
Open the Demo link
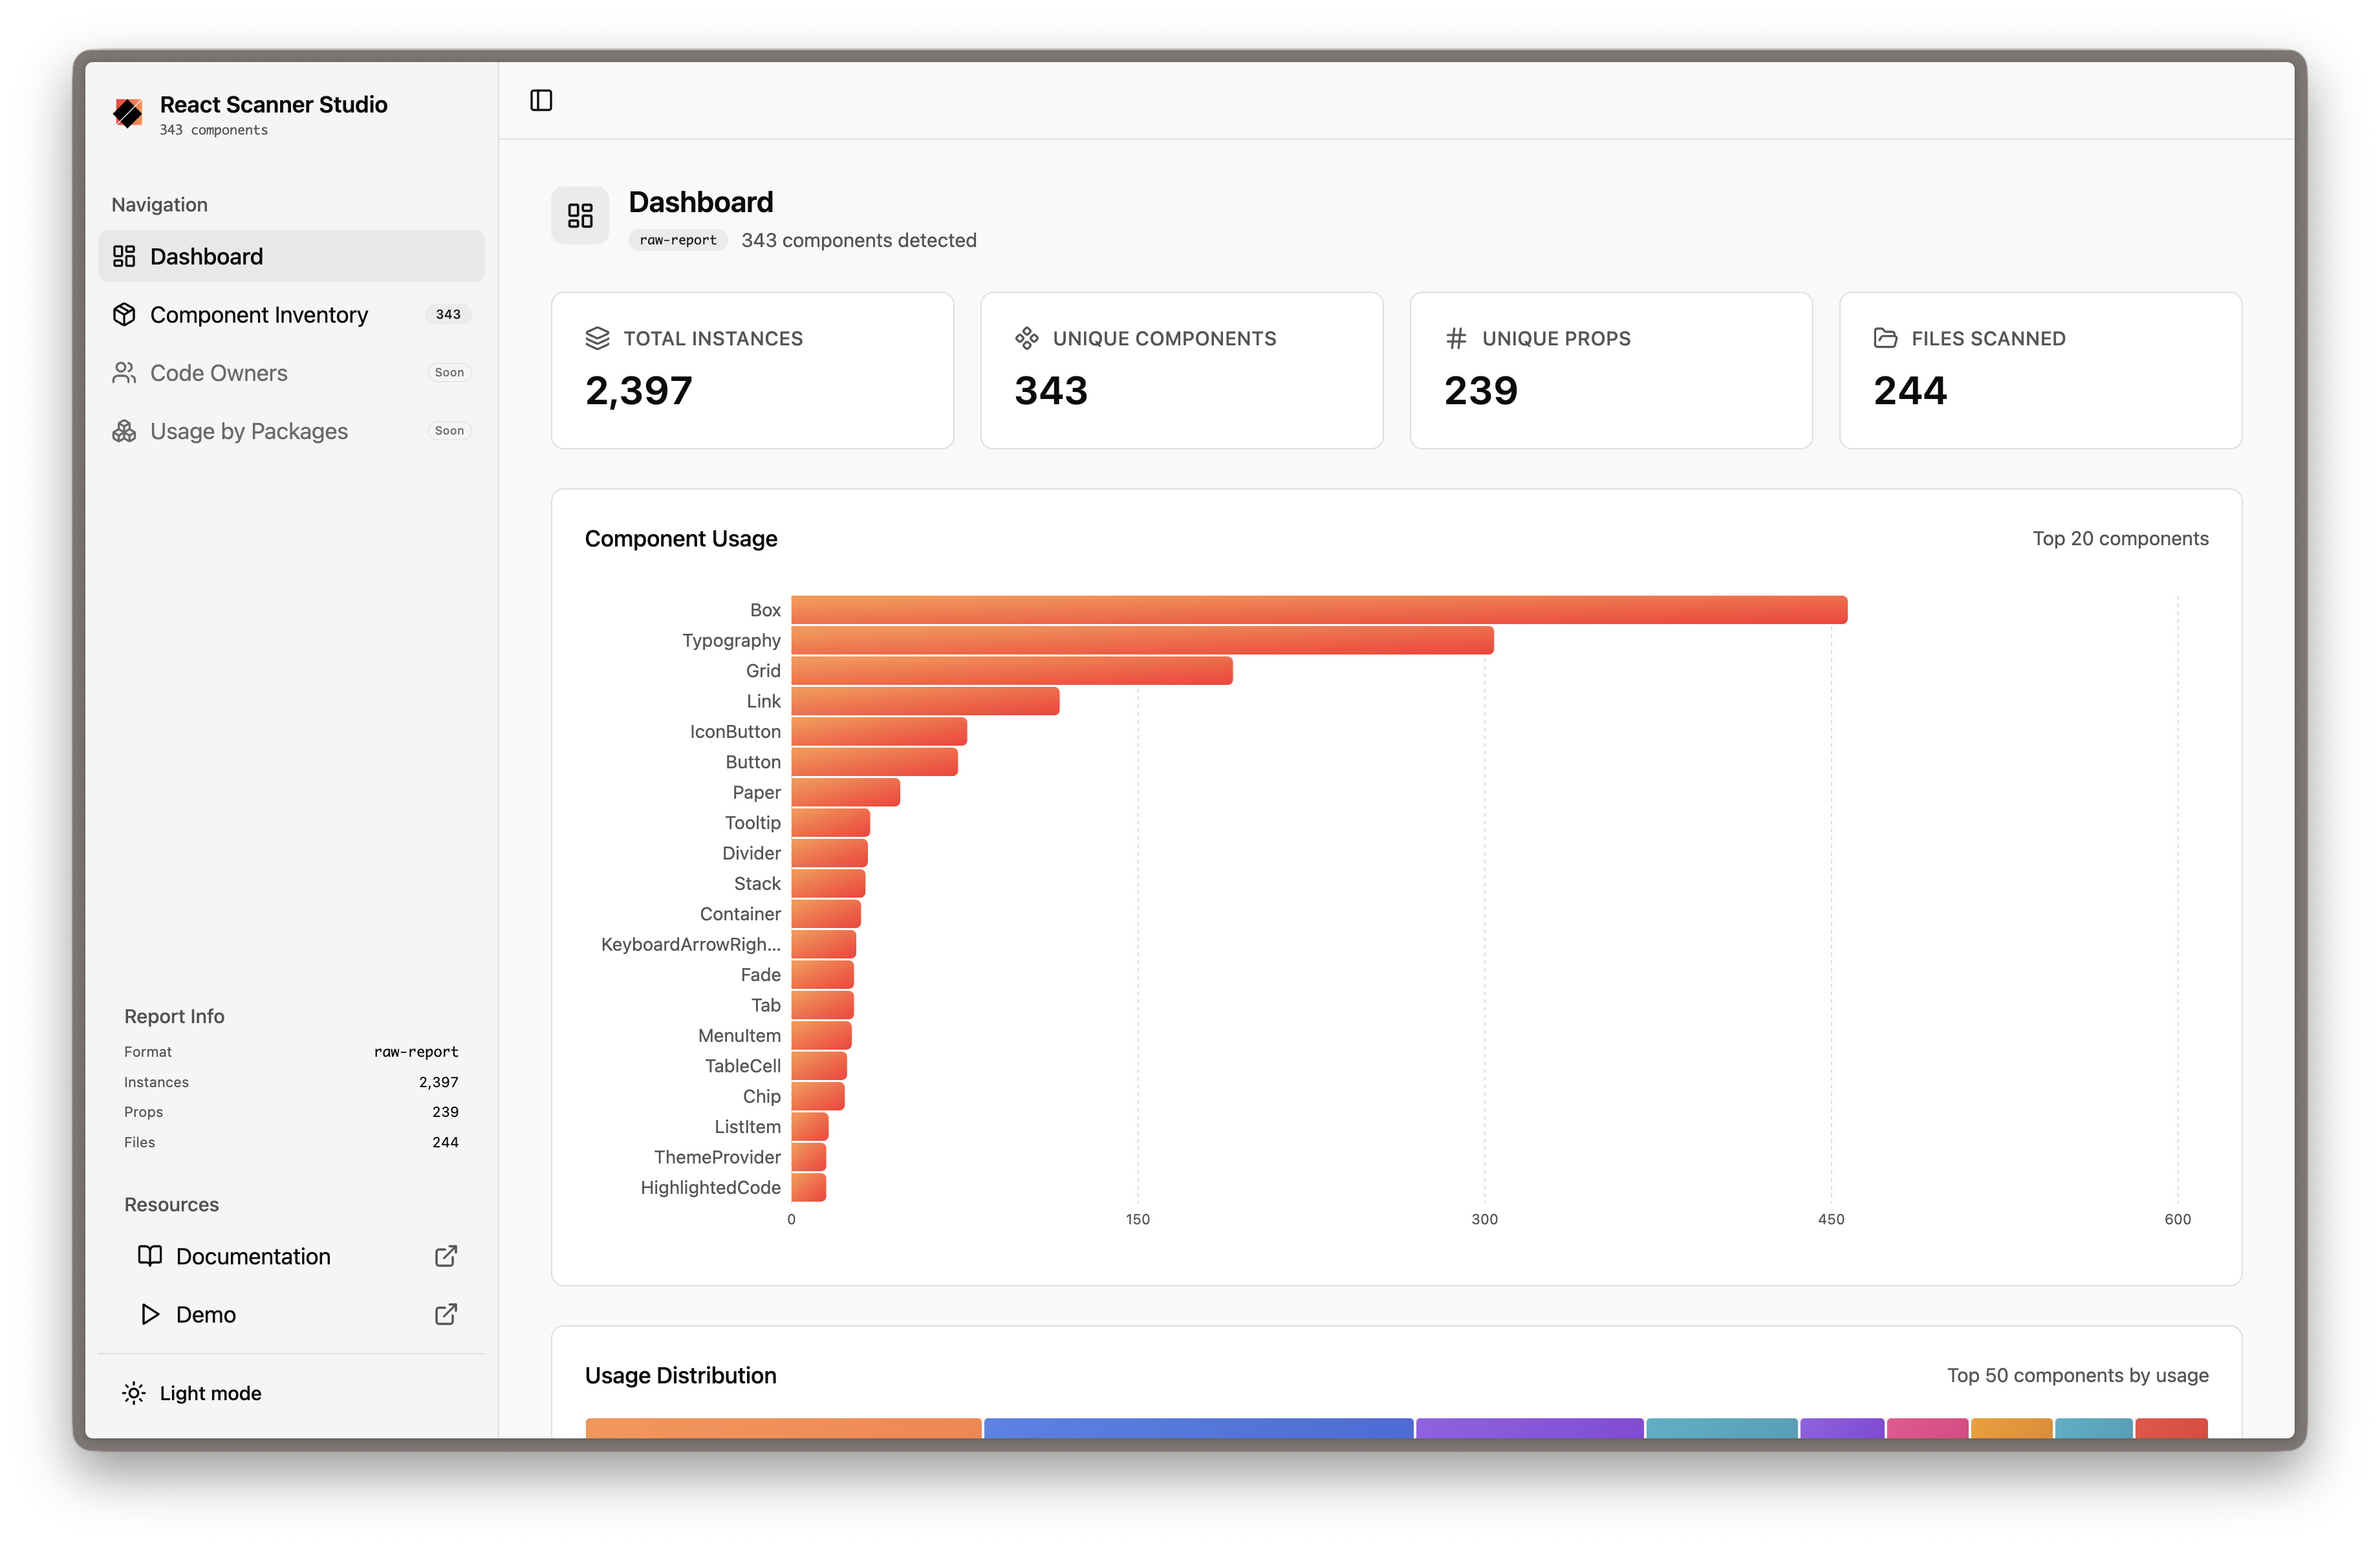(206, 1314)
